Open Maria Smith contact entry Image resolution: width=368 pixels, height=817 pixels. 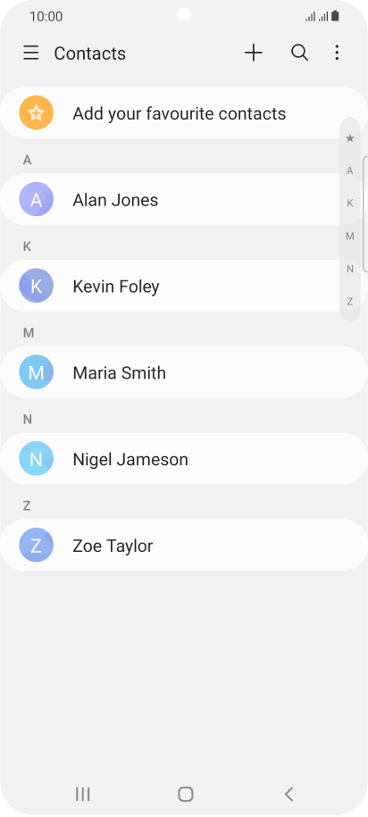184,372
